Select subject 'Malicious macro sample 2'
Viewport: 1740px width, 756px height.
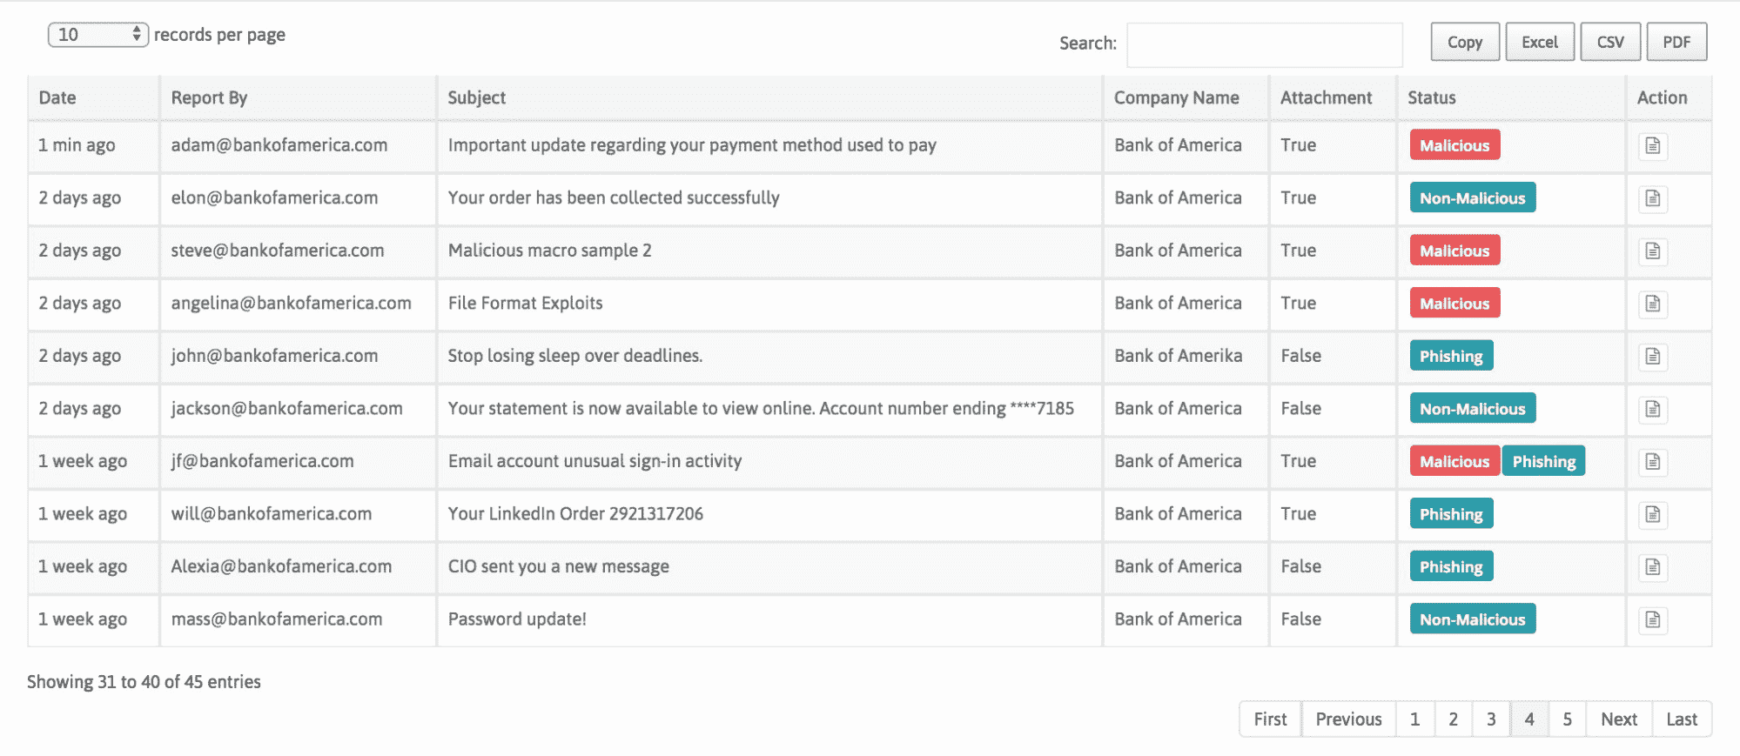[549, 251]
